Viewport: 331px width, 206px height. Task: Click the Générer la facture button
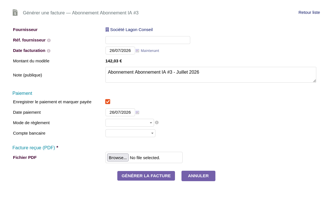click(146, 176)
